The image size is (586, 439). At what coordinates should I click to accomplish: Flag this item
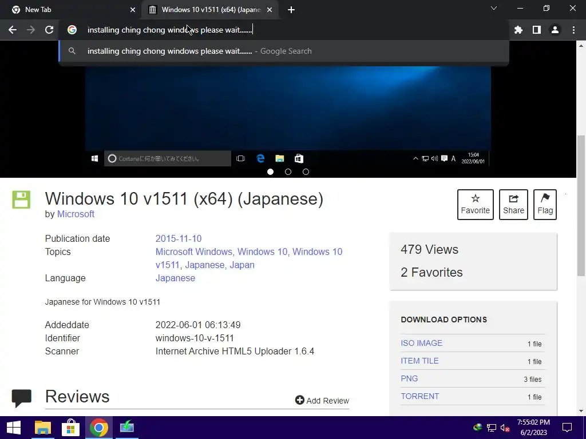(x=545, y=205)
